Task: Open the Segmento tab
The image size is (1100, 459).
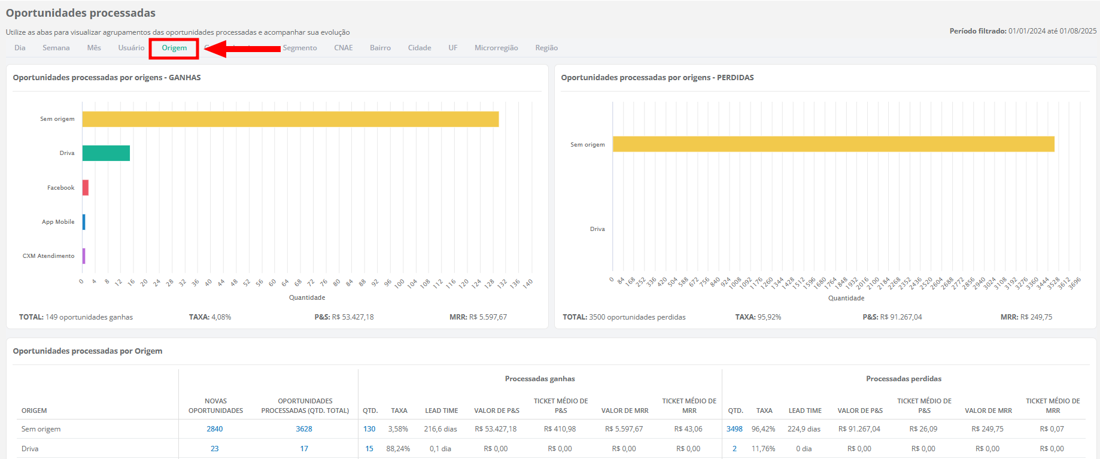Action: pyautogui.click(x=300, y=48)
